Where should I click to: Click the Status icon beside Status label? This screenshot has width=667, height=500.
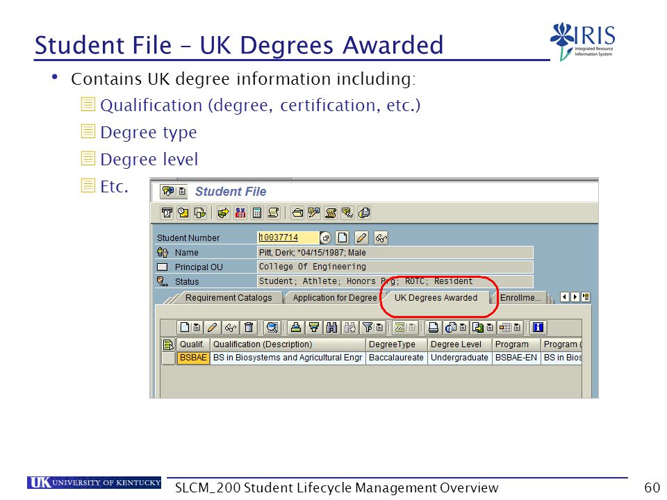pos(163,281)
